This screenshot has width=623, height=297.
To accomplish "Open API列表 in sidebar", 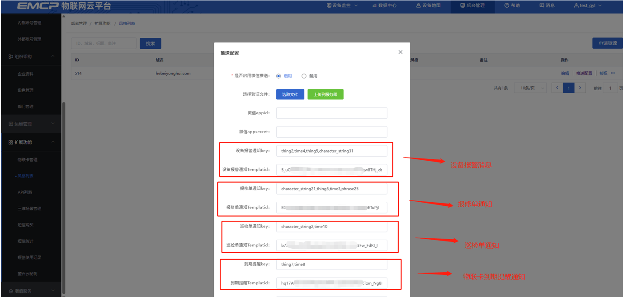I will pos(25,192).
